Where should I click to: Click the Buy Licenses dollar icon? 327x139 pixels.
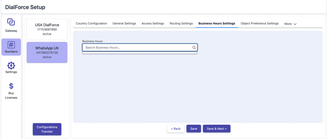[11, 86]
